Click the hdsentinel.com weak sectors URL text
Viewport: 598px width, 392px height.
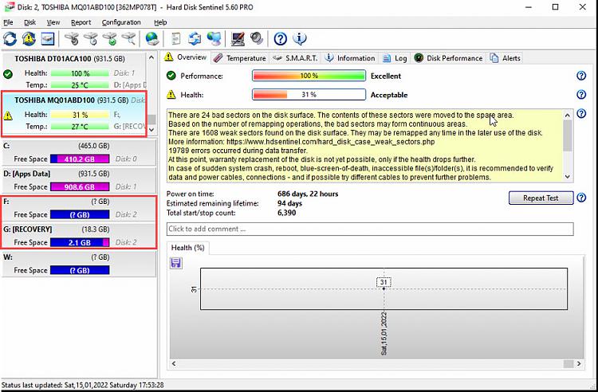331,142
